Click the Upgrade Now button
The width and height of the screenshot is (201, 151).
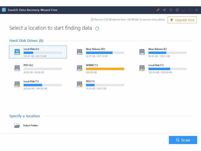click(x=182, y=20)
